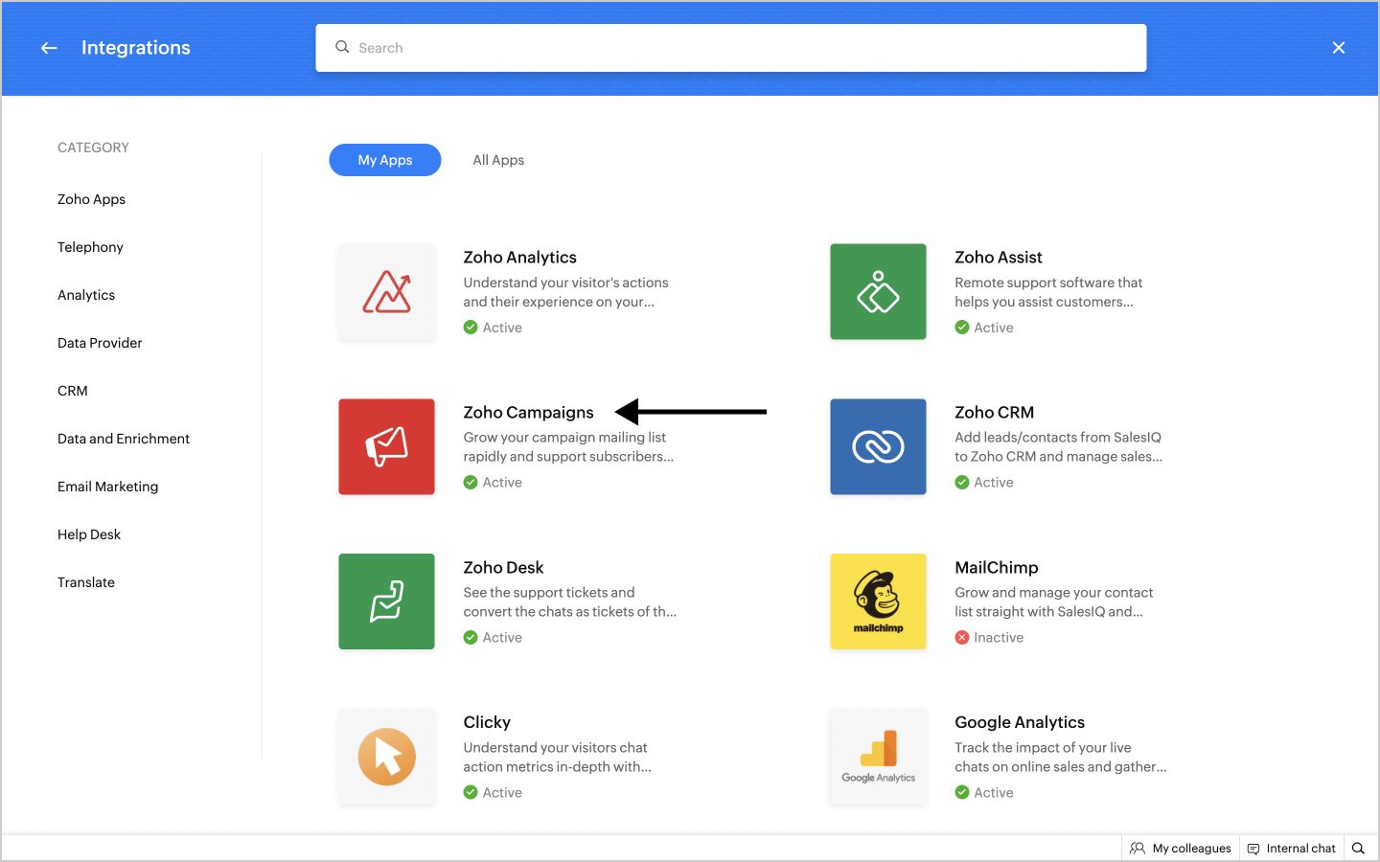Screen dimensions: 1380x862
Task: Click the red Inactive icon under MailChimp
Action: [x=962, y=638]
